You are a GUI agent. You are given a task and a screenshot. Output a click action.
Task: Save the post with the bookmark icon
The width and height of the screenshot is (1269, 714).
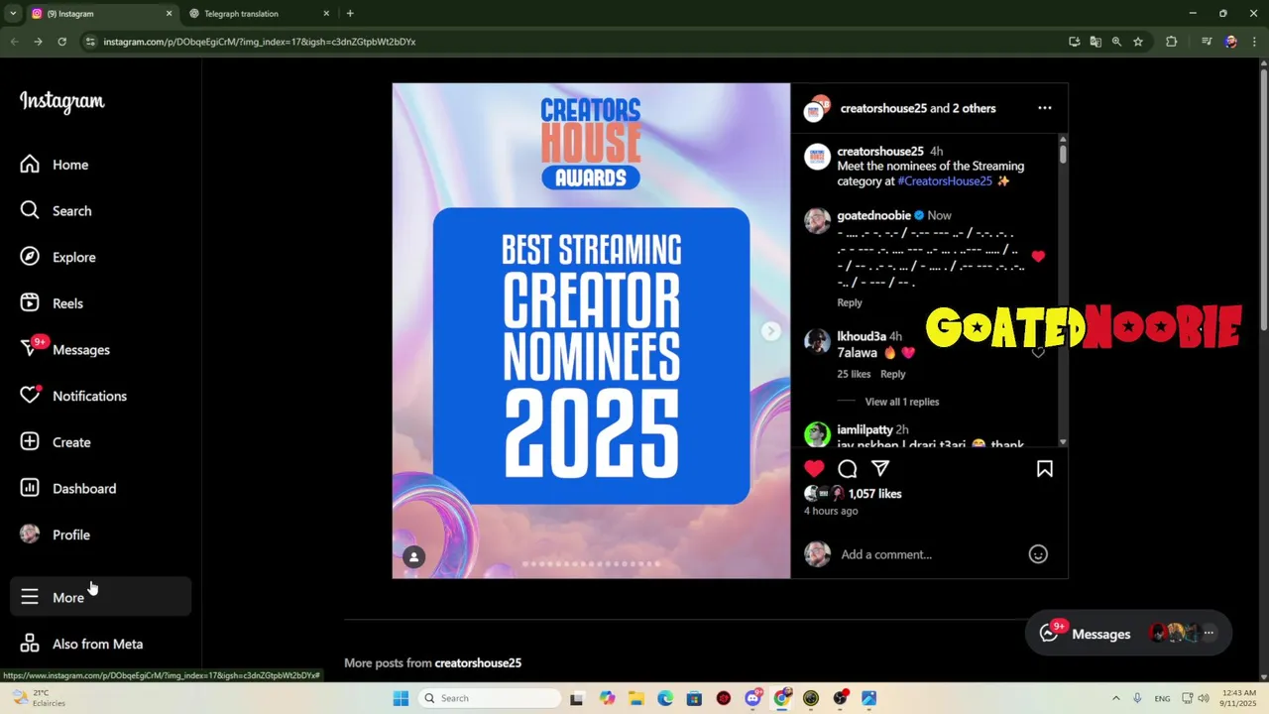[x=1044, y=468]
